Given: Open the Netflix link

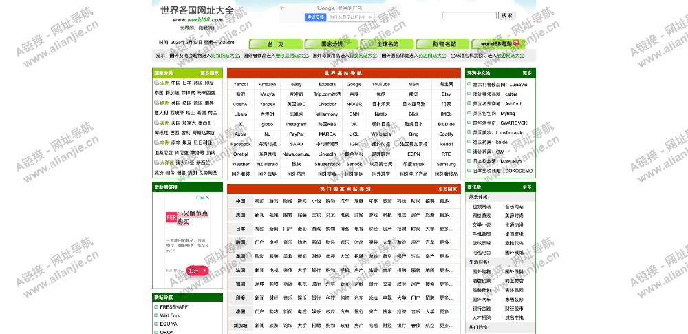Looking at the screenshot, I should (381, 114).
